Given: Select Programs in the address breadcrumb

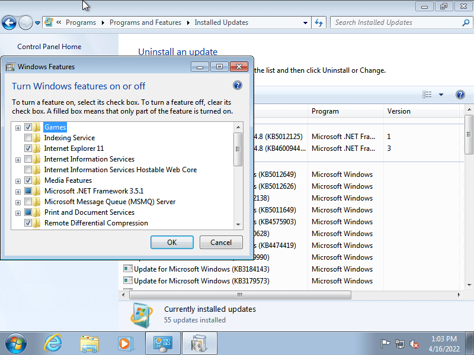Looking at the screenshot, I should (81, 22).
